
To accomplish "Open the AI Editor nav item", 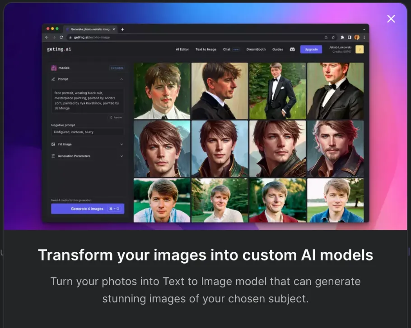I will point(182,50).
